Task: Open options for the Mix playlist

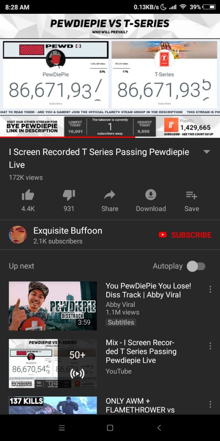Action: (x=210, y=346)
